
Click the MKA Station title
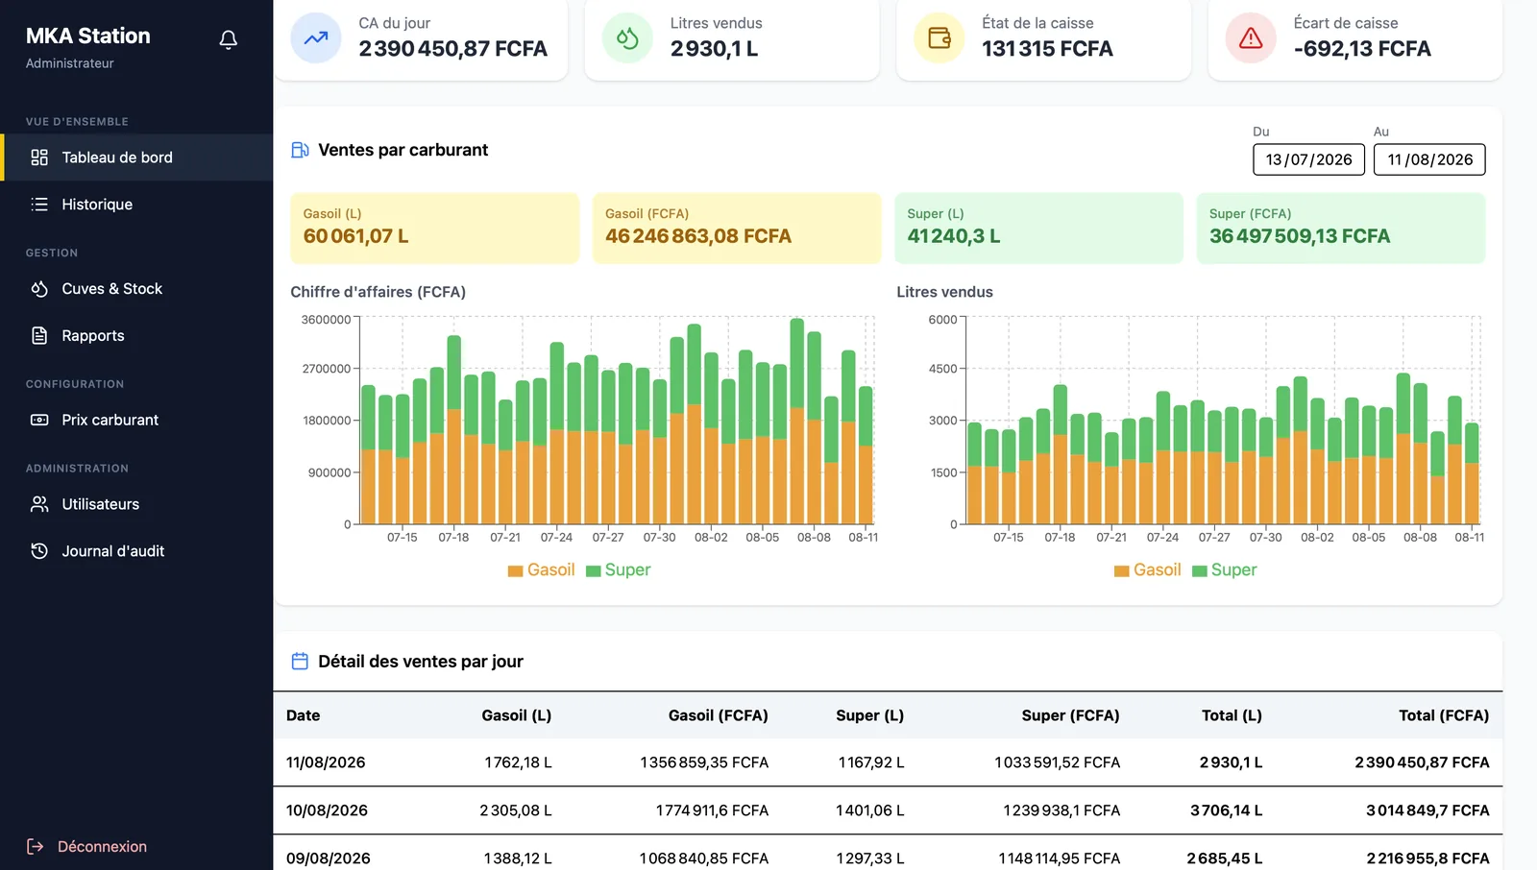point(88,36)
